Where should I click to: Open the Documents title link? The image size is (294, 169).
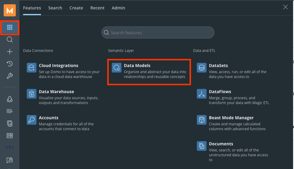(x=221, y=144)
